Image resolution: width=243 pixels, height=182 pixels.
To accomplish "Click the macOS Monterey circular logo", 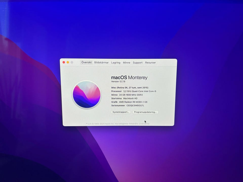I will pos(87,94).
